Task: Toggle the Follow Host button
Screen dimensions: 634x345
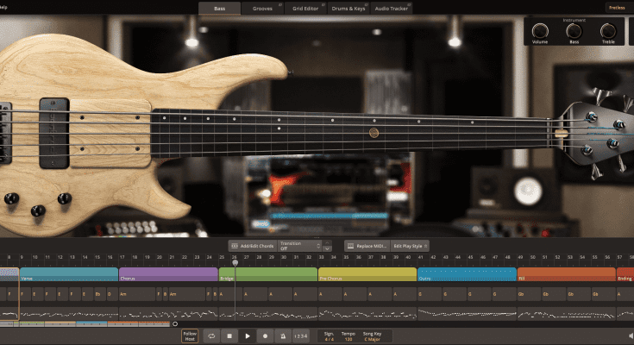Action: pos(190,336)
